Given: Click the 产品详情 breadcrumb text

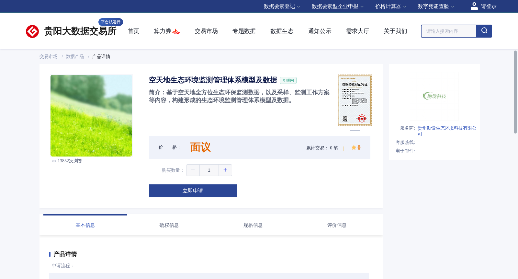Looking at the screenshot, I should click(x=101, y=57).
